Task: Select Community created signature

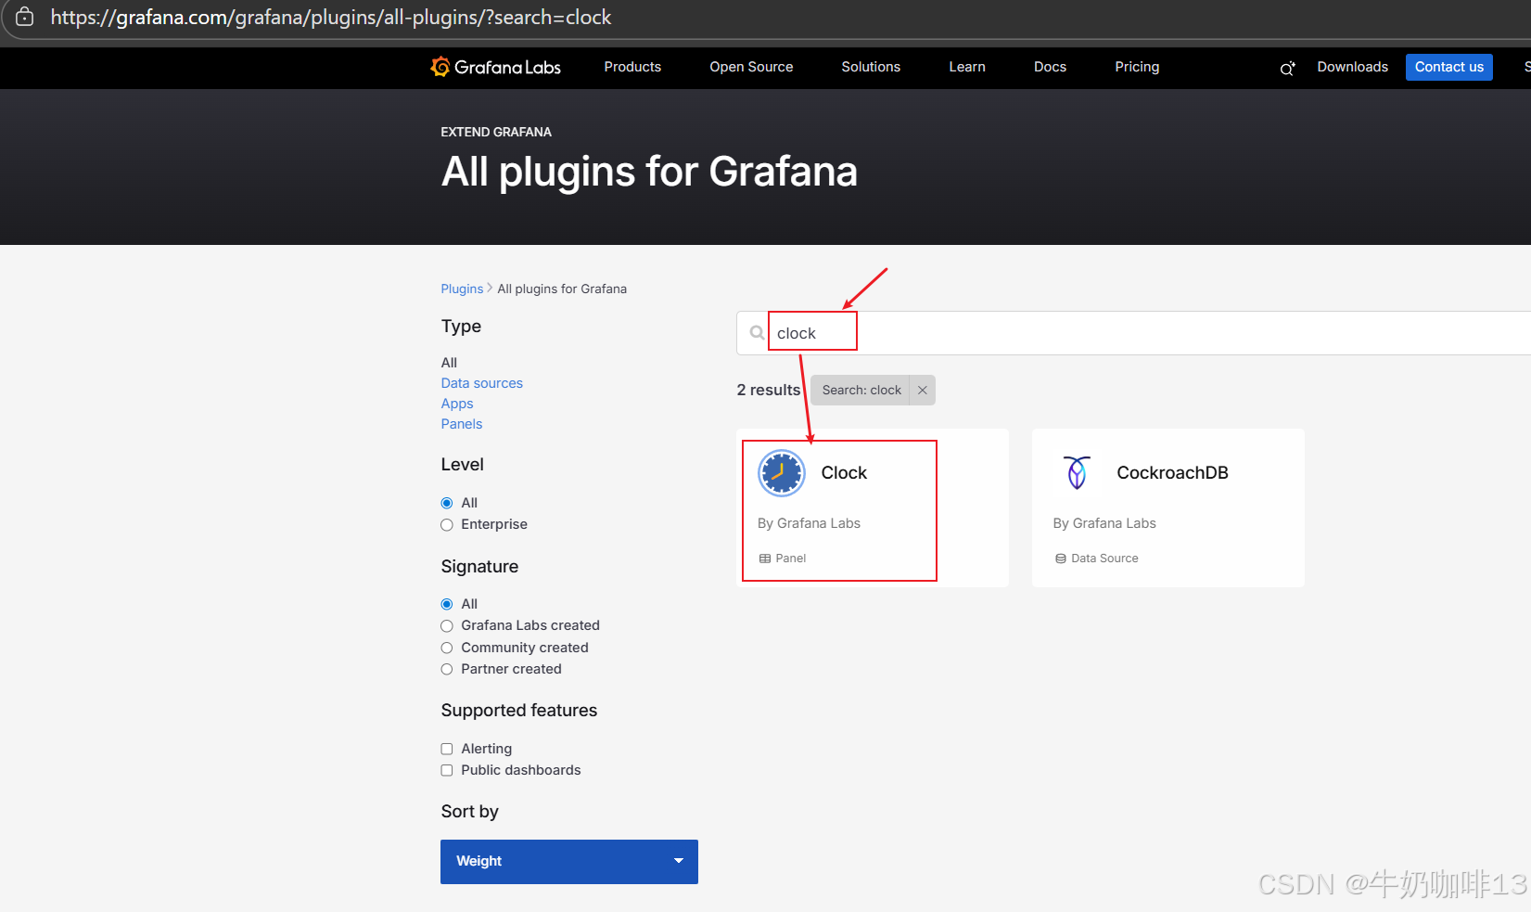Action: [447, 648]
